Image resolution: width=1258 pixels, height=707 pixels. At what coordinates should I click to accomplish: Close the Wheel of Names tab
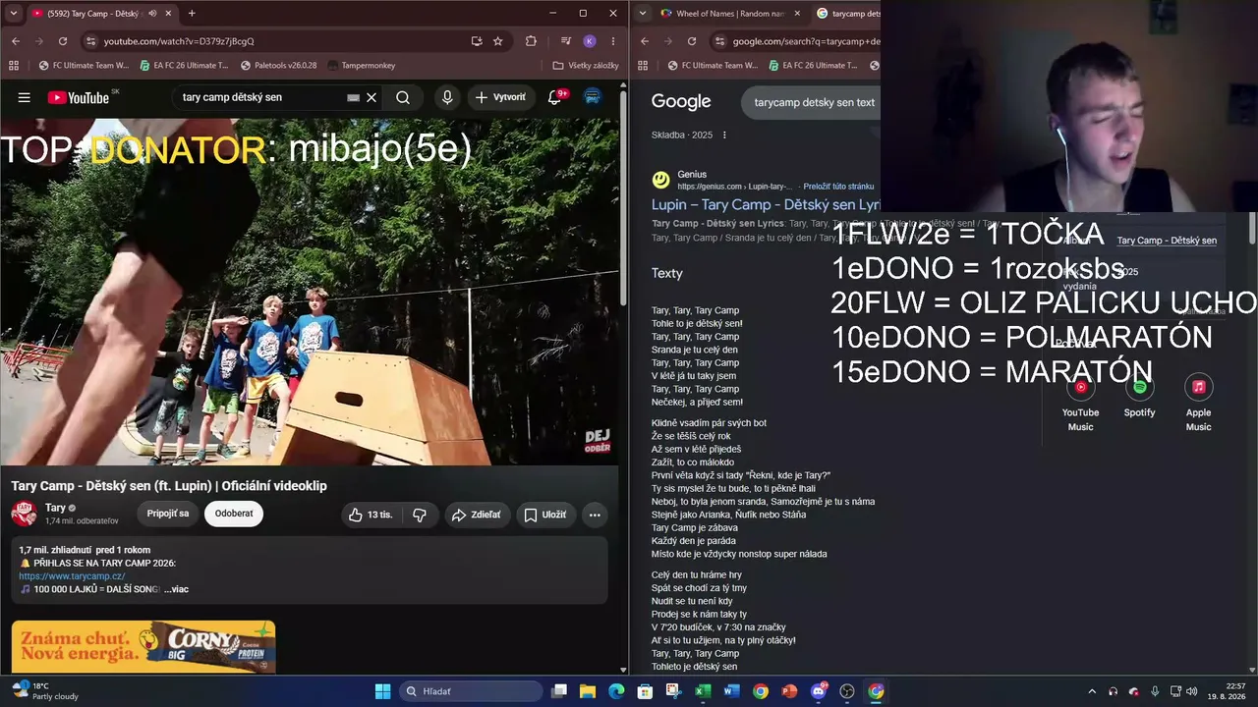(x=796, y=14)
